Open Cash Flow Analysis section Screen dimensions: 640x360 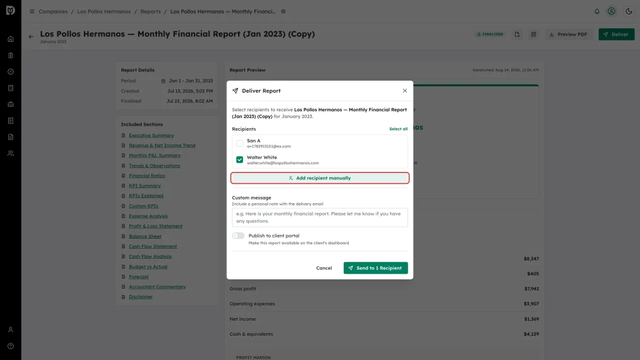[150, 256]
